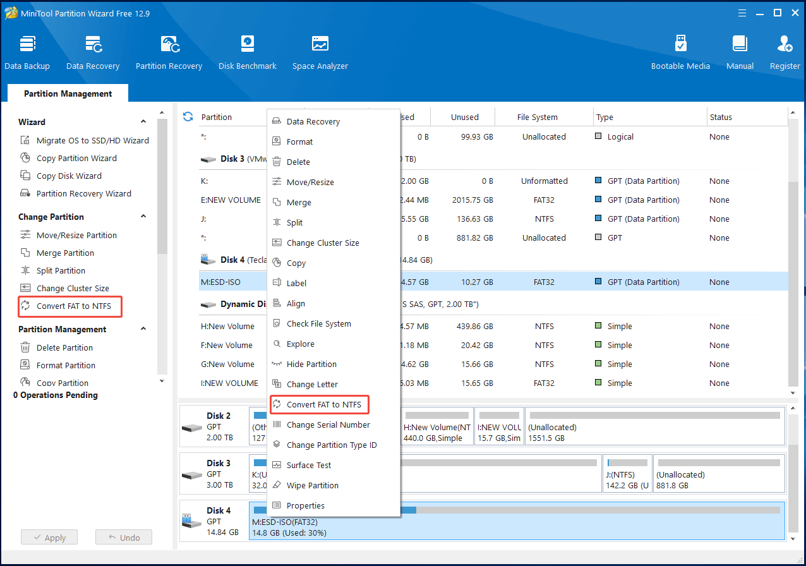Image resolution: width=806 pixels, height=566 pixels.
Task: Refresh the partition list with the refresh icon
Action: [x=188, y=117]
